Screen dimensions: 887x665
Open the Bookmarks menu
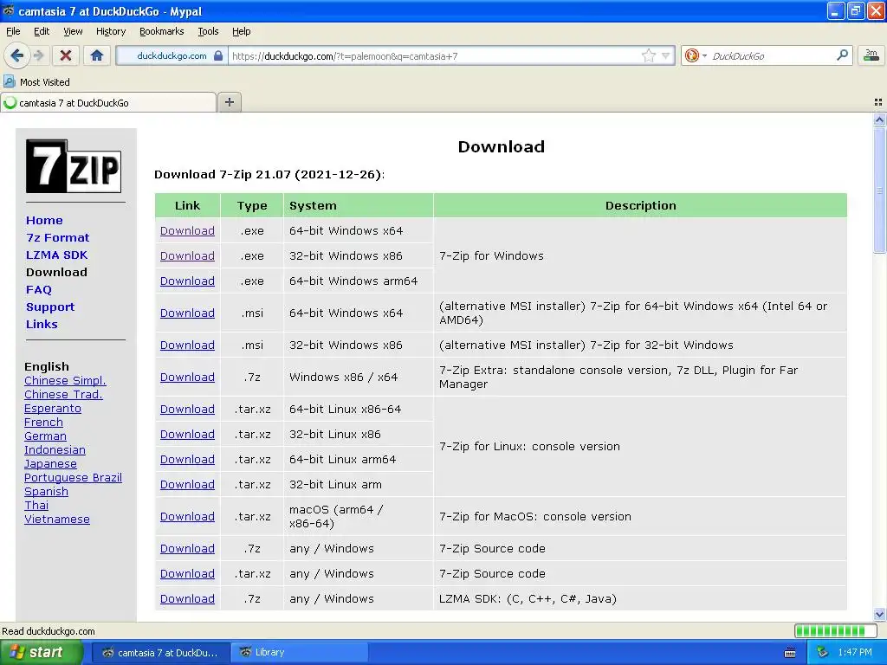click(x=161, y=31)
